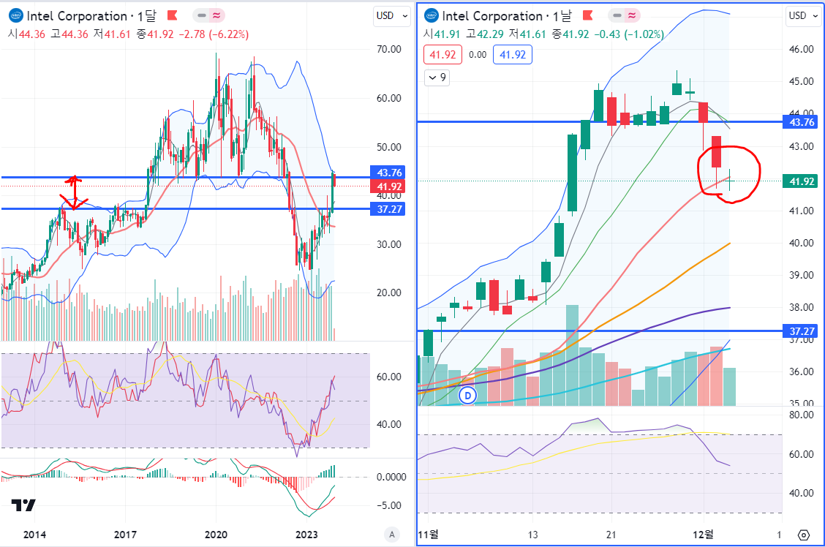Click the 2014 label on the time axis
This screenshot has height=547, width=825.
(34, 535)
